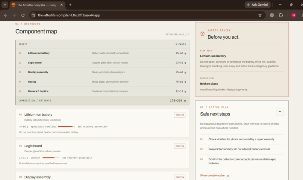Image resolution: width=303 pixels, height=180 pixels.
Task: Open the tab search dropdown arrow
Action: click(x=5, y=5)
